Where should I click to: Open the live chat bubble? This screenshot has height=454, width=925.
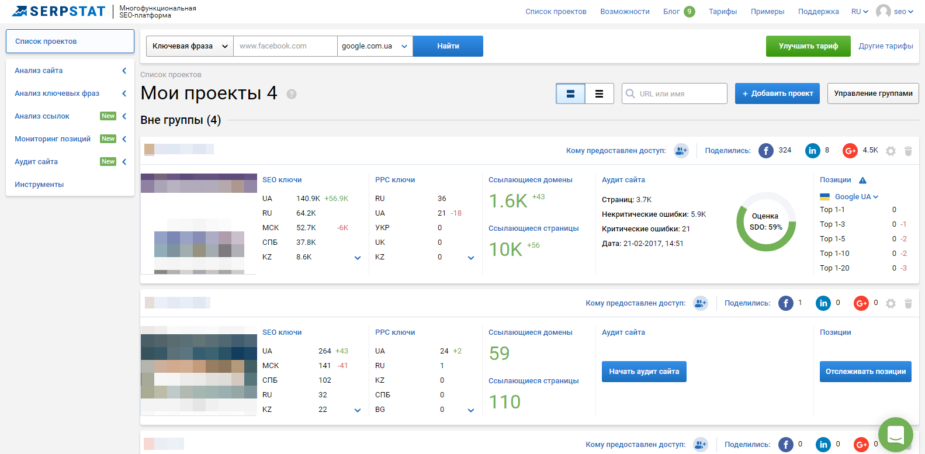click(x=895, y=435)
